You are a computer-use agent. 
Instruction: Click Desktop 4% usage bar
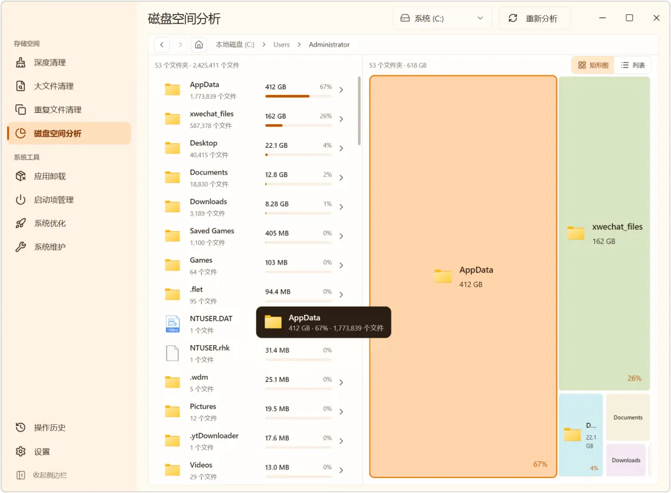[x=298, y=155]
